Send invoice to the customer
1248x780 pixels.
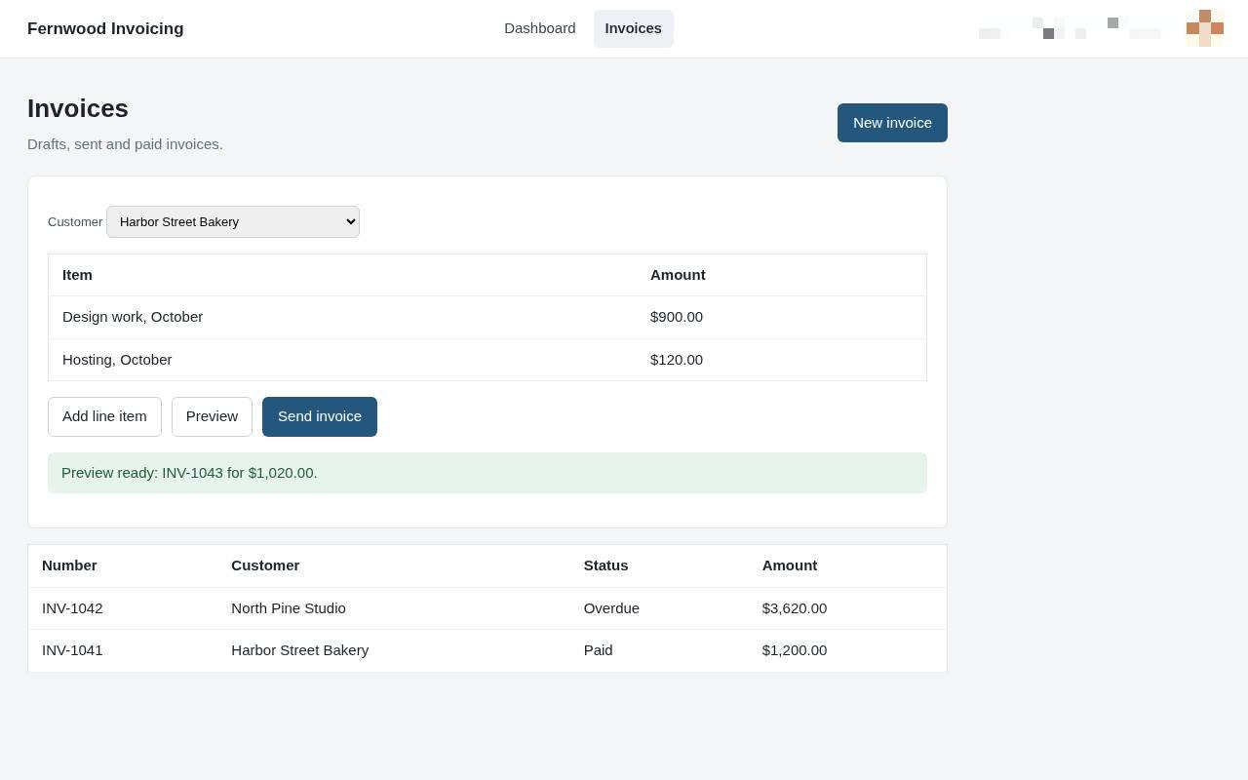(320, 416)
